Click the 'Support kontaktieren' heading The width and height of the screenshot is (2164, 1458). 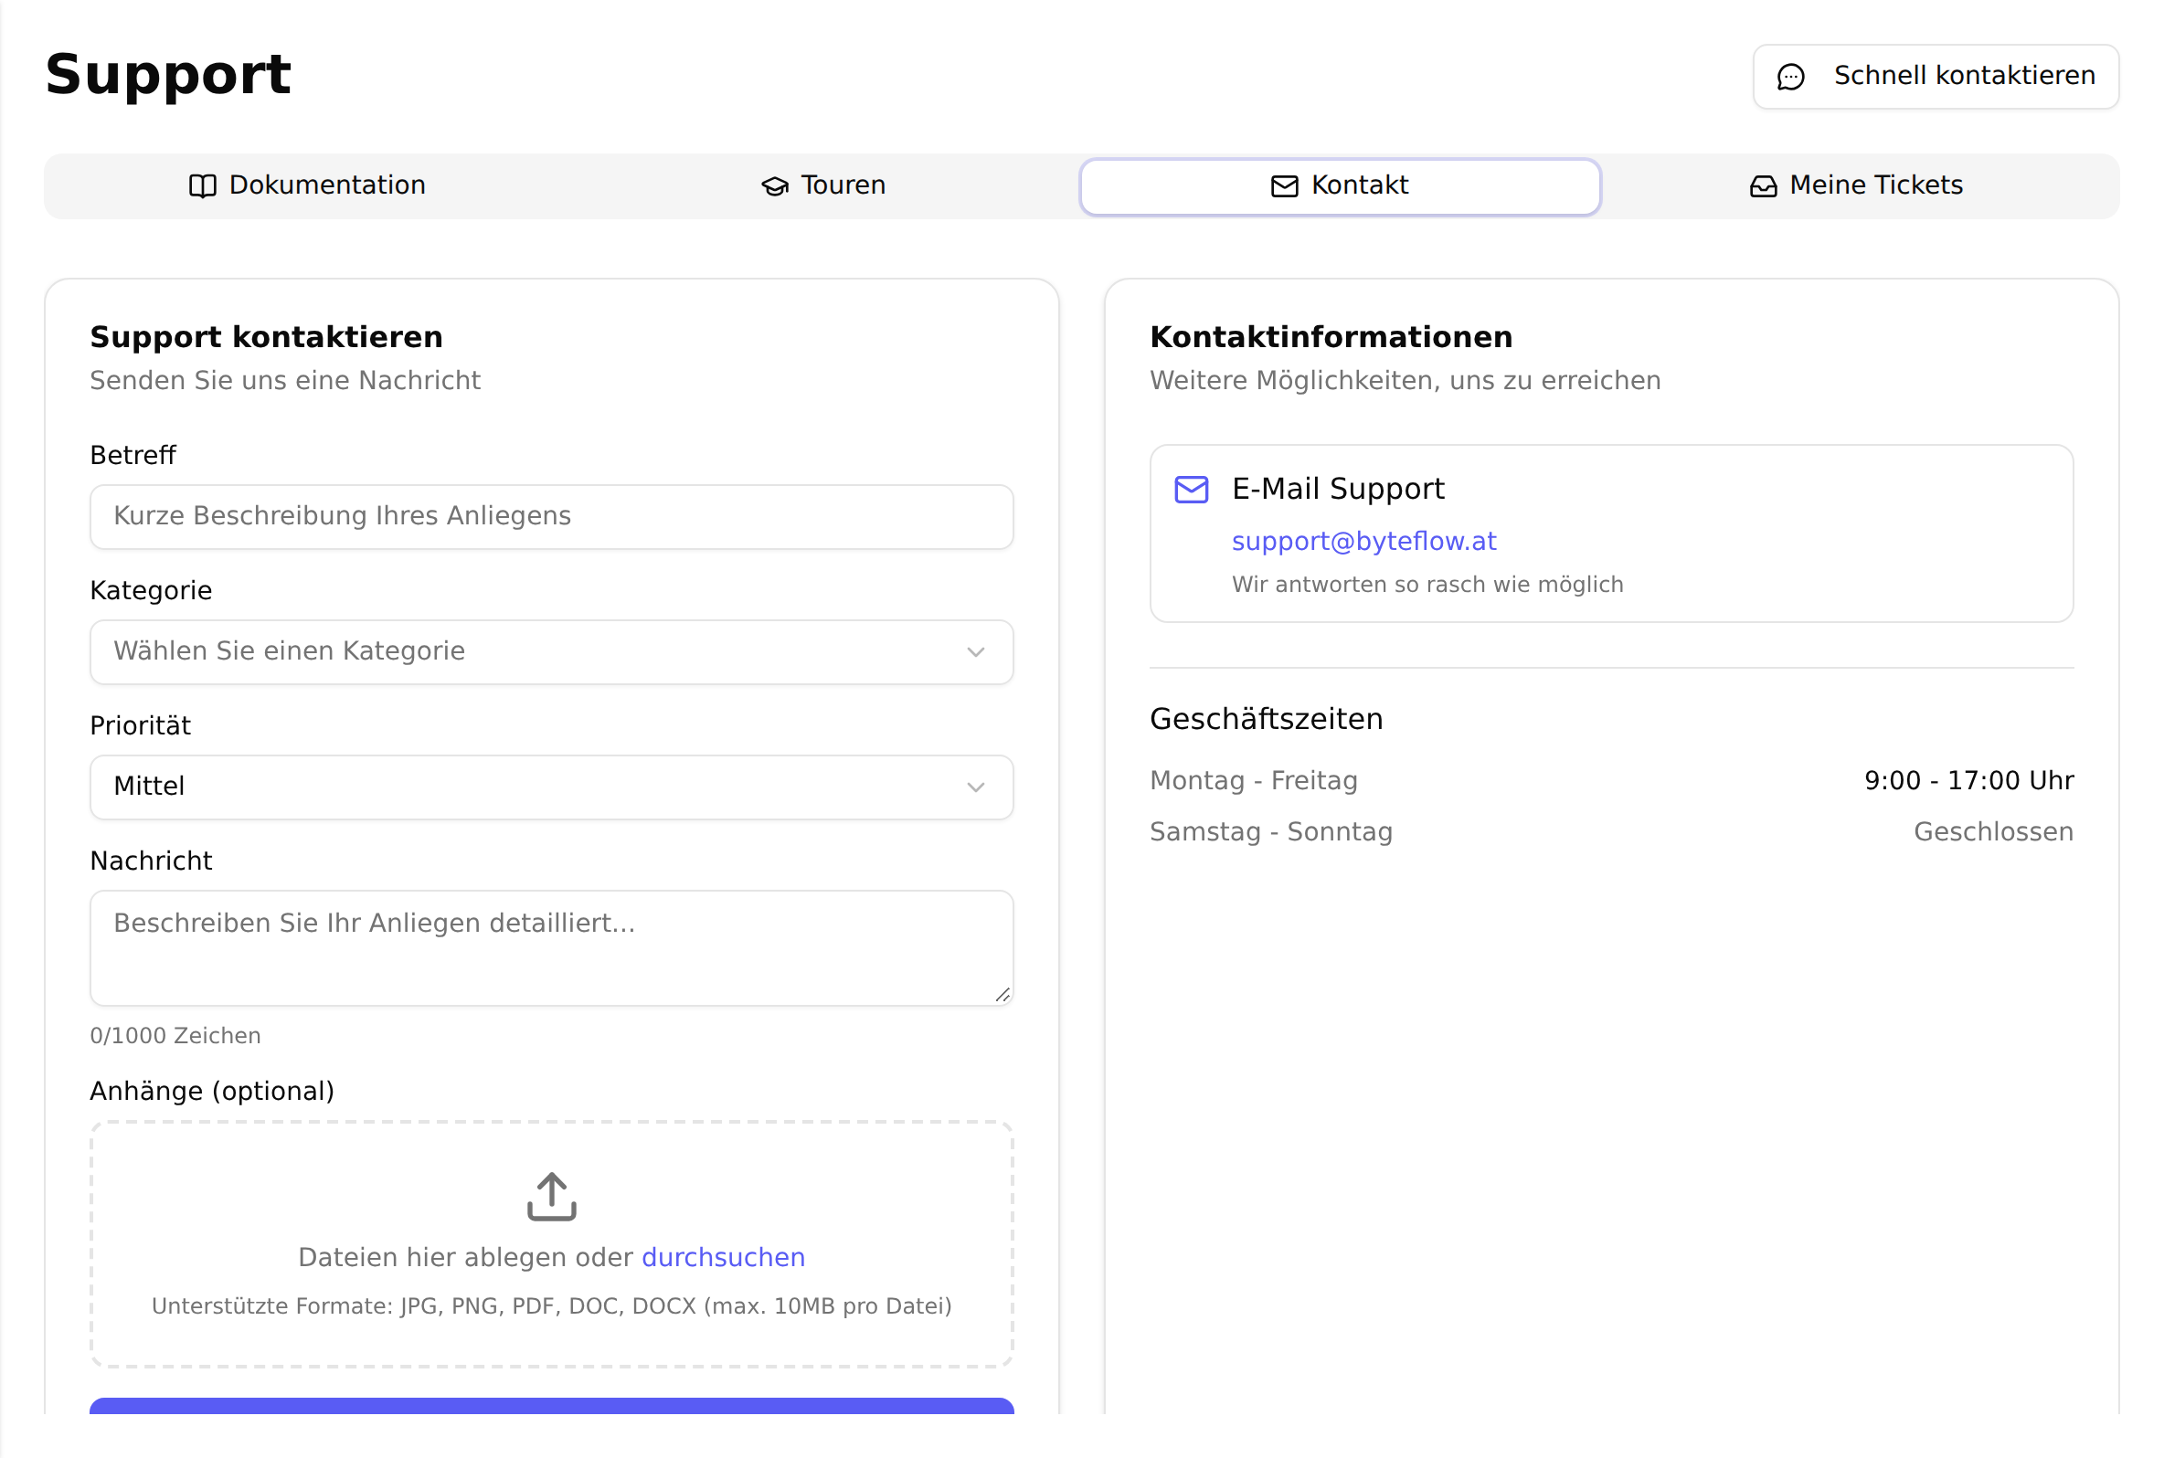pyautogui.click(x=266, y=336)
